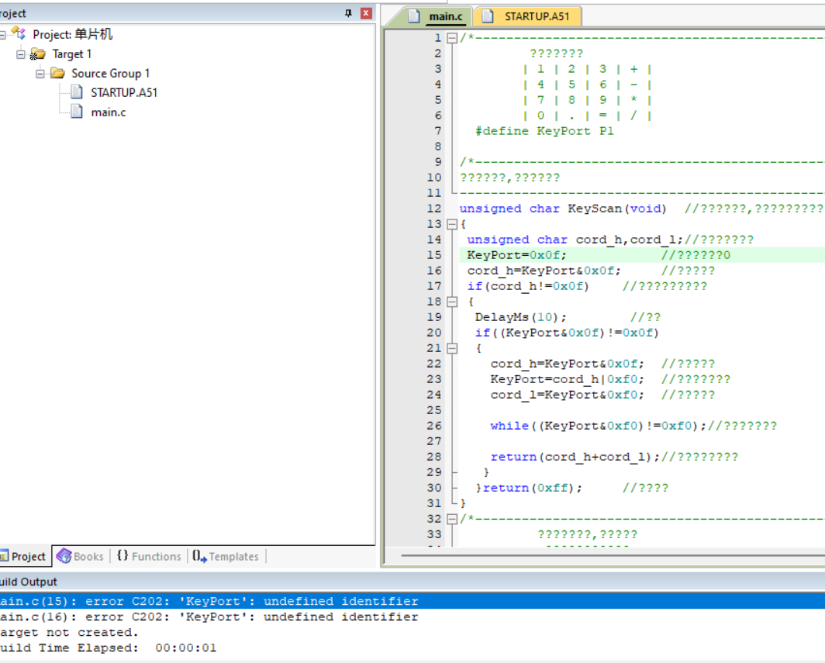825x663 pixels.
Task: Click file icon on STARTUP.A51 editor tab
Action: point(488,16)
